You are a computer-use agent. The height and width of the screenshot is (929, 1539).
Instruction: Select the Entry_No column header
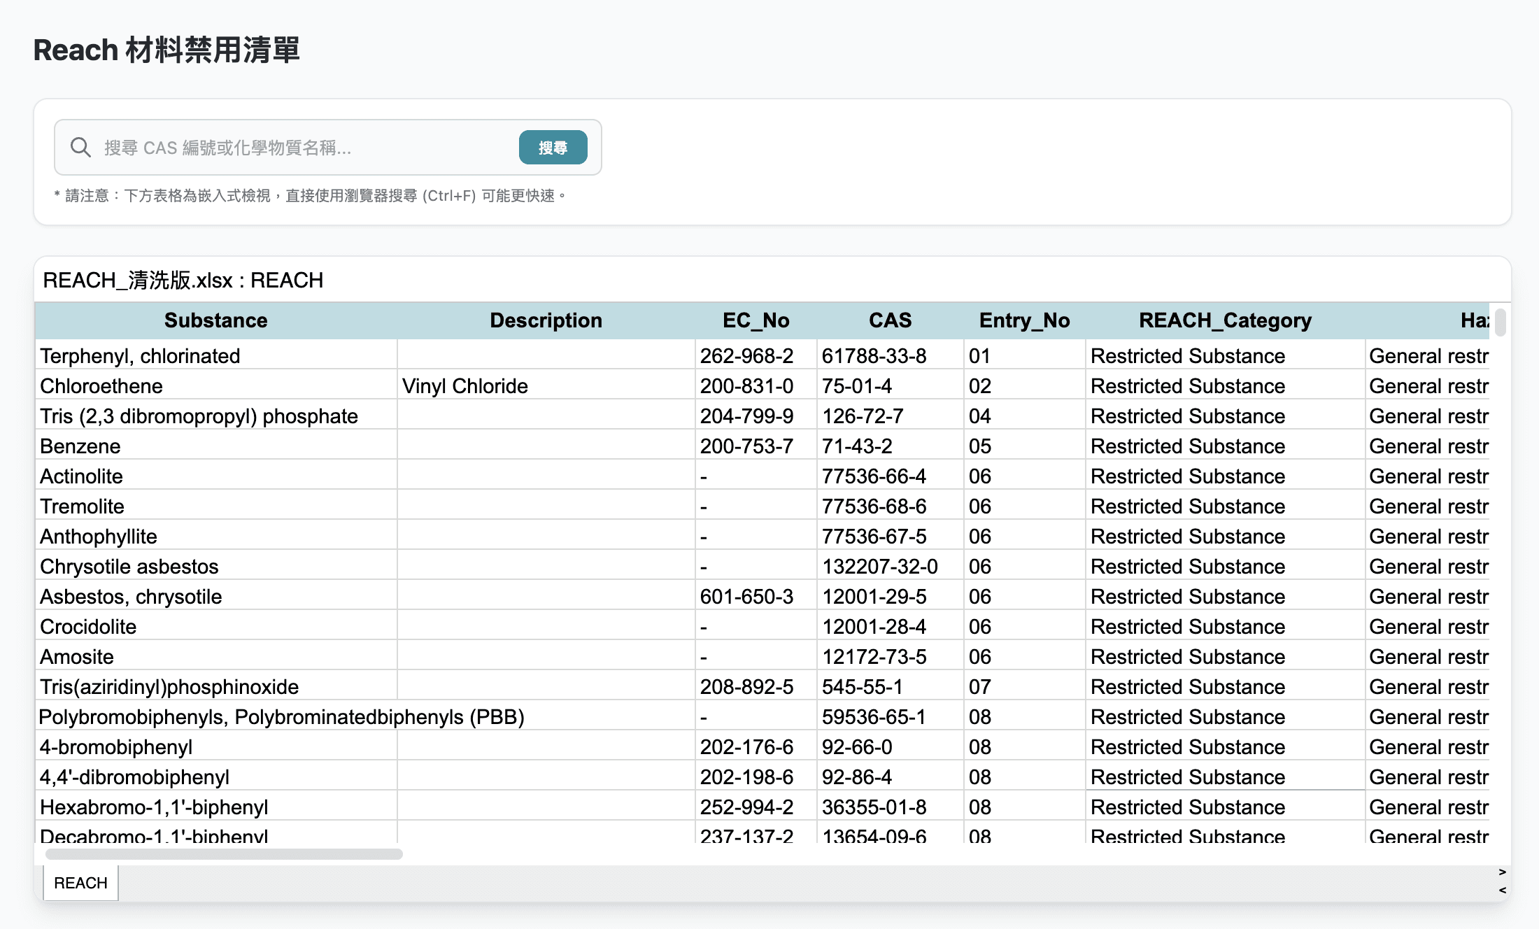pos(1024,320)
